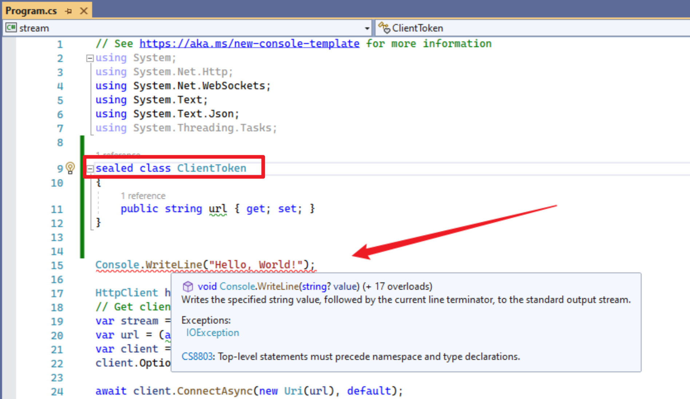The width and height of the screenshot is (690, 399).
Task: Click the WriteLine method call on line 15
Action: [174, 265]
